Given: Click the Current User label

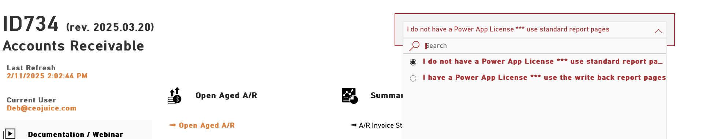Looking at the screenshot, I should [31, 100].
